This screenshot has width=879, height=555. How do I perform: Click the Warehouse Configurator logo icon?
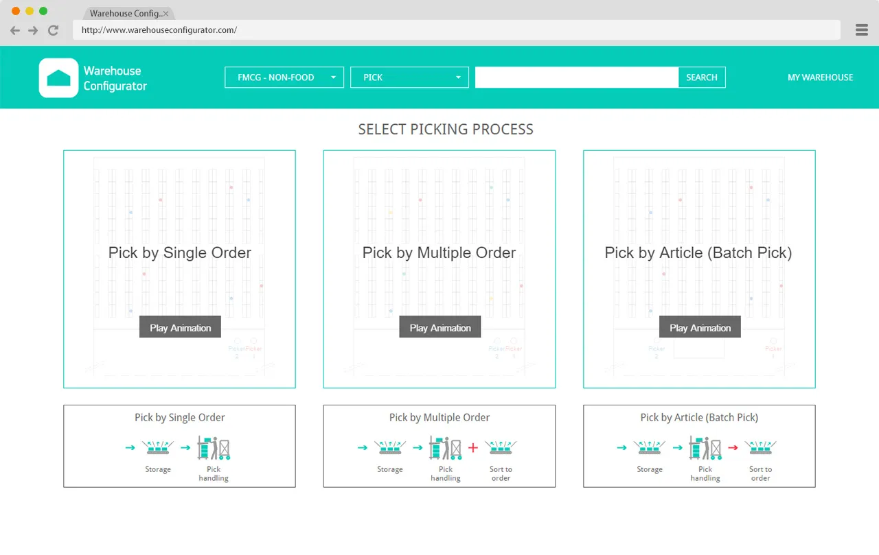(58, 78)
